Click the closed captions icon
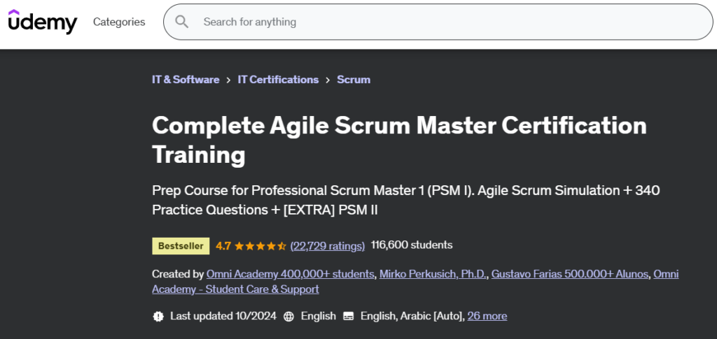717x339 pixels. (x=349, y=316)
